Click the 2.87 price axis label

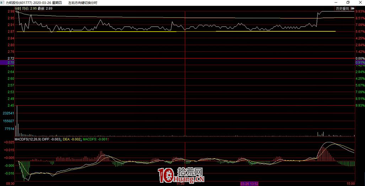click(11, 31)
